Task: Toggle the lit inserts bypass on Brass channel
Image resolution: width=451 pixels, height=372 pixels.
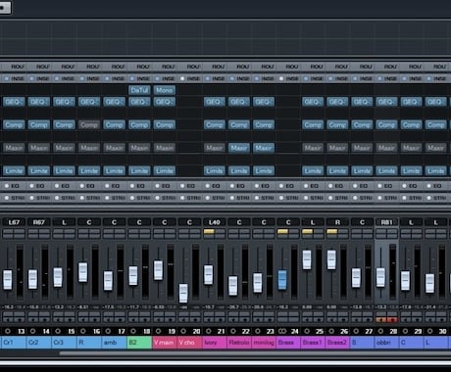Action: (x=281, y=78)
